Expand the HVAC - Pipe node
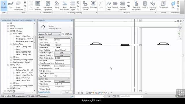Screen dimensions: 185x104 (x=8, y=88)
